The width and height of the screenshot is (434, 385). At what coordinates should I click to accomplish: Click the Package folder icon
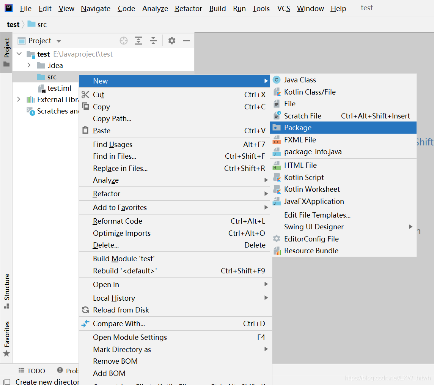tap(277, 128)
